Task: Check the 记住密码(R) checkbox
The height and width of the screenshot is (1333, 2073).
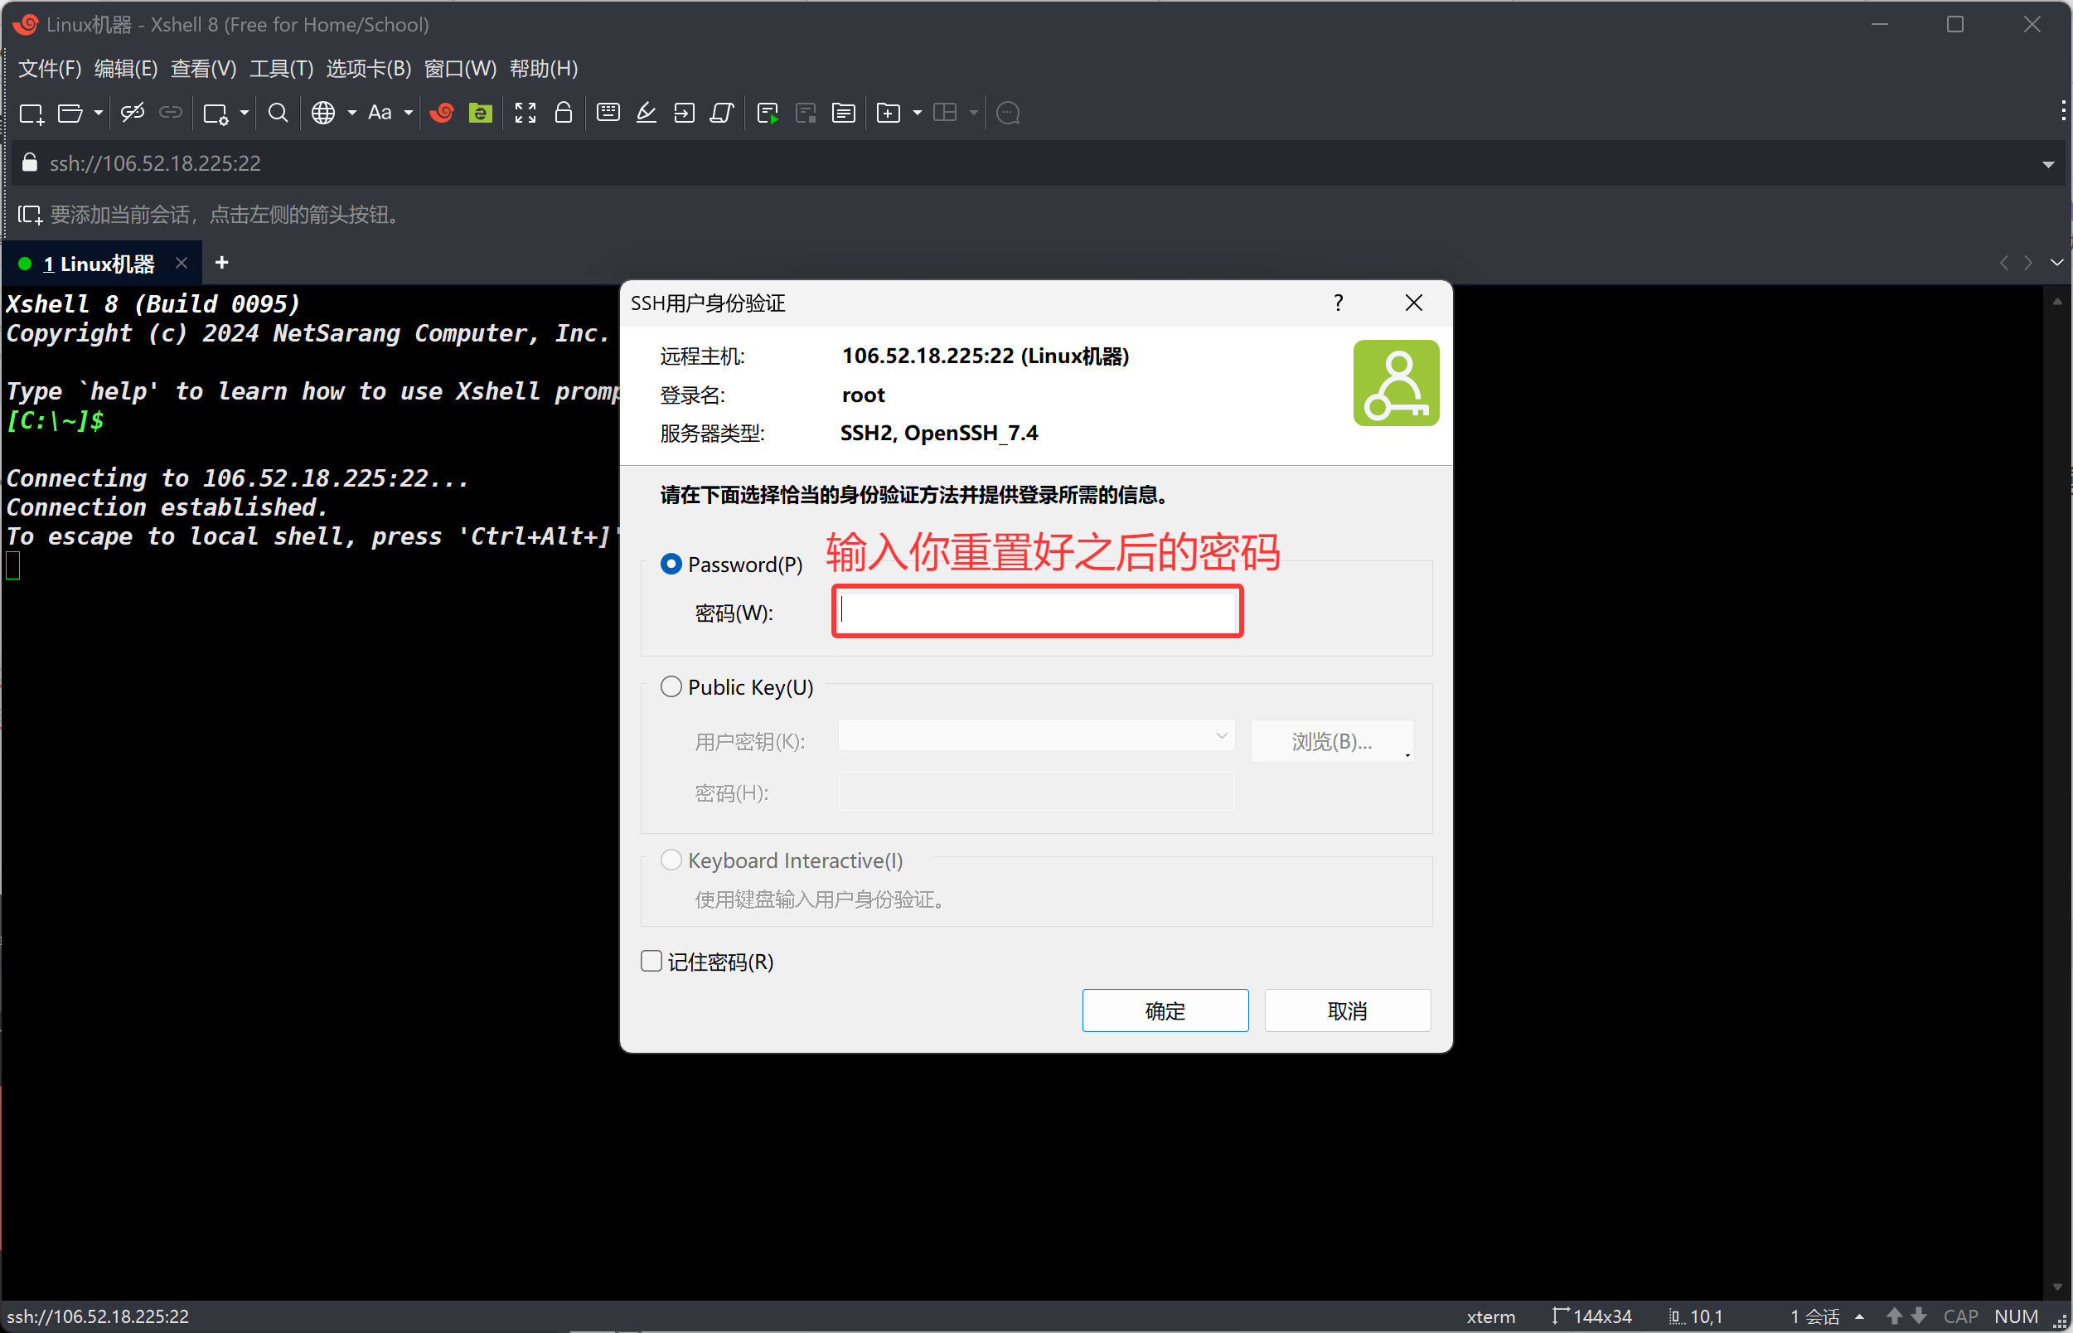Action: click(651, 962)
